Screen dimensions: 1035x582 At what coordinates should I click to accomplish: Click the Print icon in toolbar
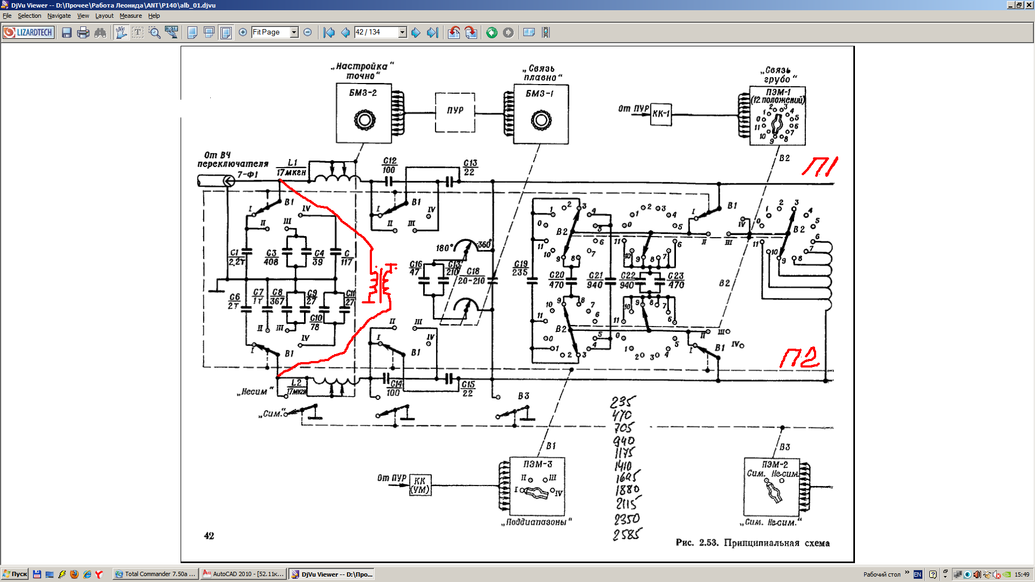pos(83,32)
